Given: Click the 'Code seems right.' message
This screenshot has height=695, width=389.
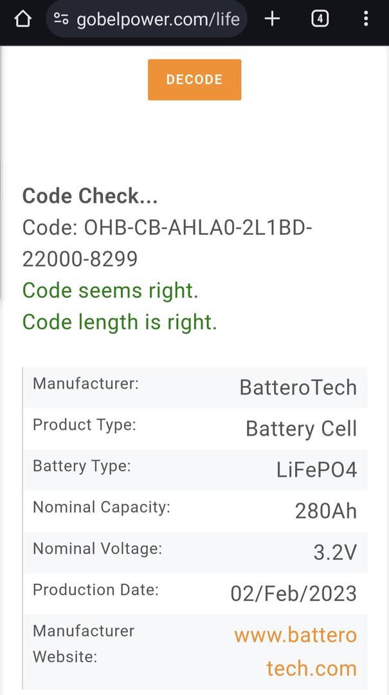Looking at the screenshot, I should click(x=111, y=291).
